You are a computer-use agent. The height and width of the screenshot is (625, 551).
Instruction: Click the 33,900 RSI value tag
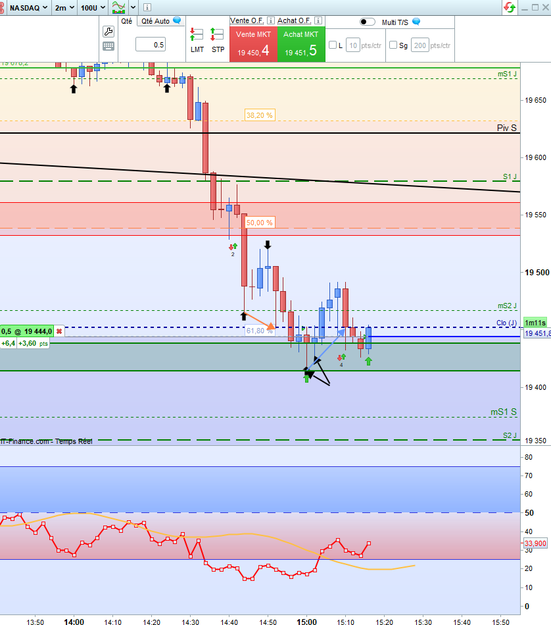(x=535, y=543)
